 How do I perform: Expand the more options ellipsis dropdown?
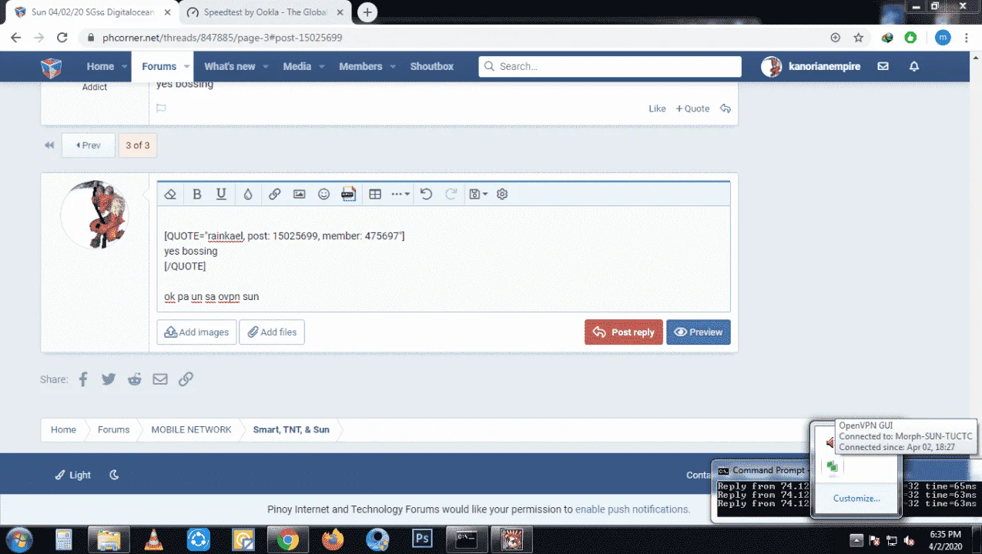click(401, 194)
